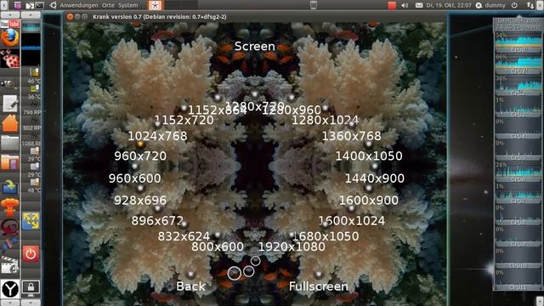544x306 pixels.
Task: Select resolution 1280x720
Action: [x=255, y=105]
